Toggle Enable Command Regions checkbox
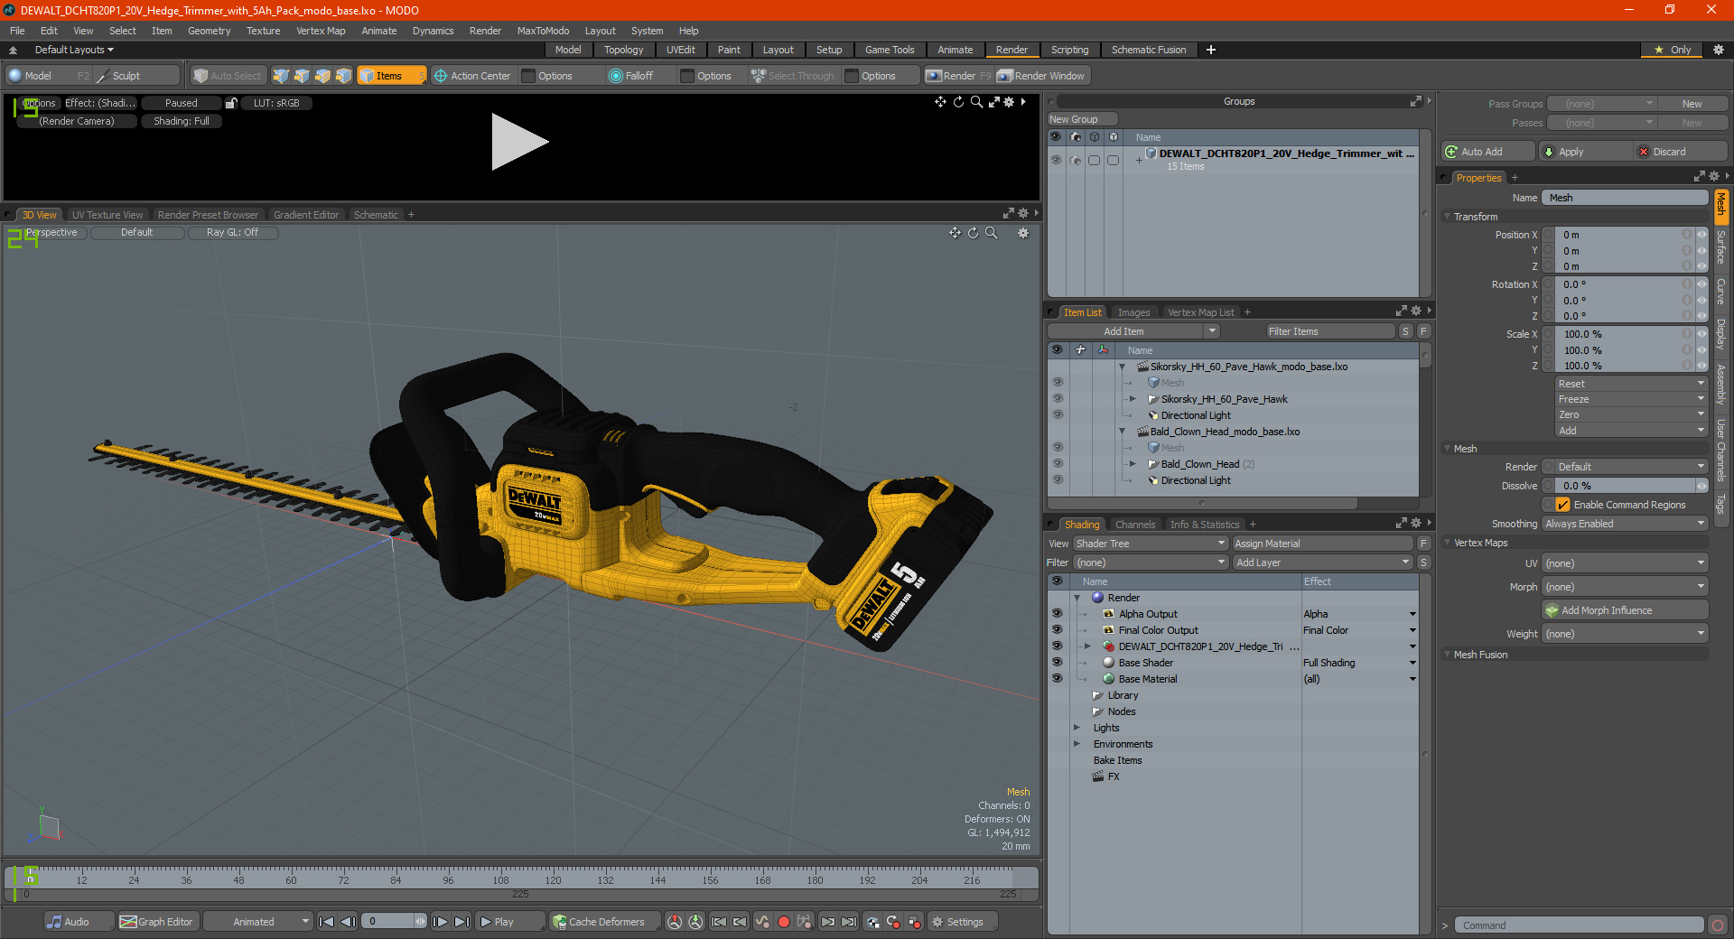The width and height of the screenshot is (1734, 939). (x=1562, y=505)
